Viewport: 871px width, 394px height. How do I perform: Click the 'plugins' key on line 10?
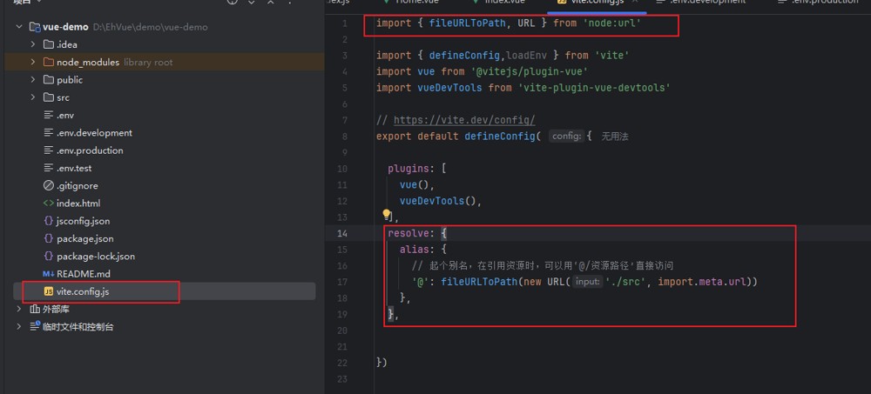coord(408,169)
